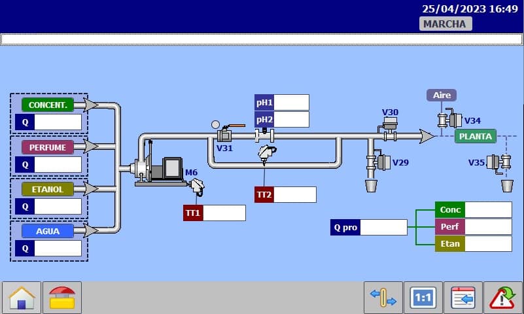The width and height of the screenshot is (524, 314).
Task: Click the ETANOL flow Q field
Action: (x=58, y=207)
